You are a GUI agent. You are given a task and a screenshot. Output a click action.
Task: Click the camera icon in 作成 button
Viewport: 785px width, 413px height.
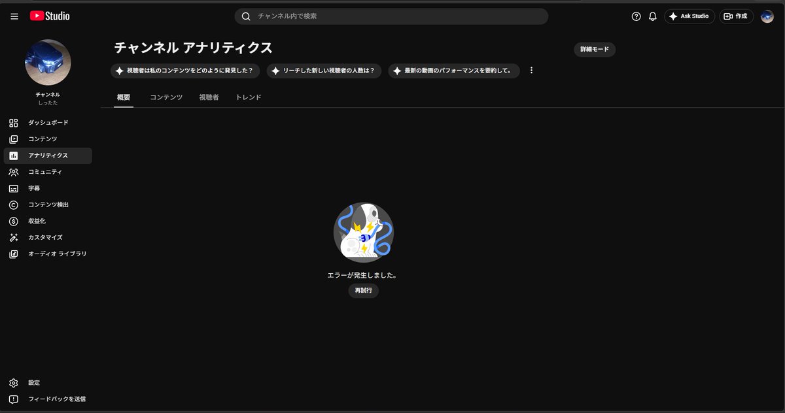pos(727,16)
